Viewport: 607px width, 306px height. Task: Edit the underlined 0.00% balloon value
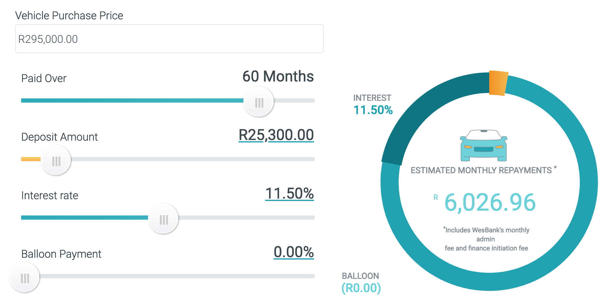[x=294, y=252]
